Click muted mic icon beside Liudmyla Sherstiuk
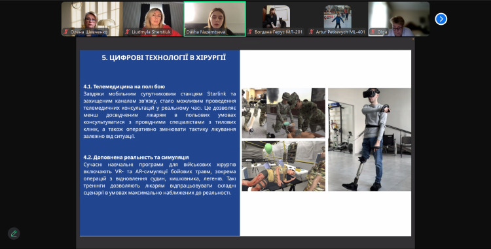The image size is (491, 249). pos(128,31)
